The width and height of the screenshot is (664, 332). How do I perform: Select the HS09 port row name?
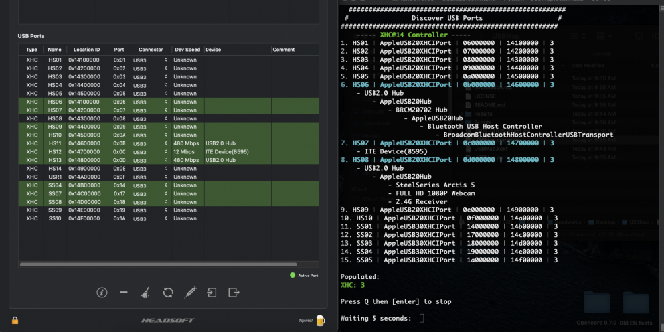click(55, 127)
